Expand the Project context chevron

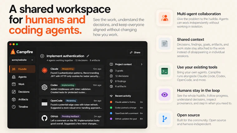click(x=142, y=64)
